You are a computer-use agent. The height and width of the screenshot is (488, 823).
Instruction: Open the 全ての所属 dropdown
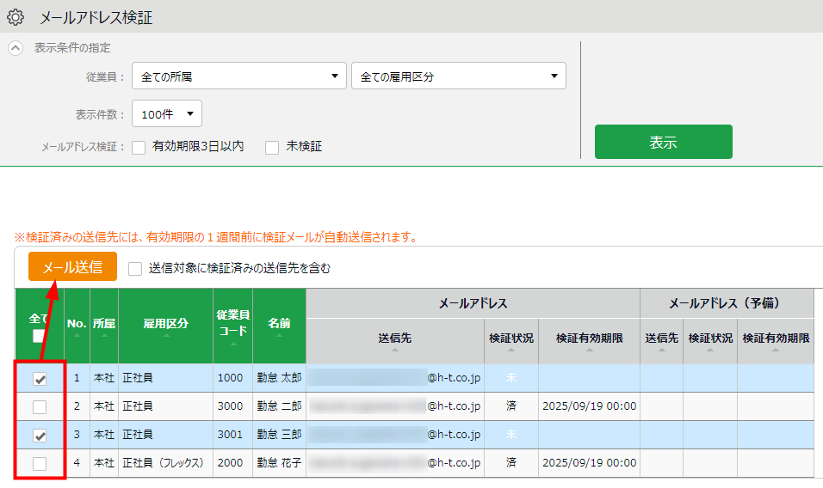tap(238, 76)
